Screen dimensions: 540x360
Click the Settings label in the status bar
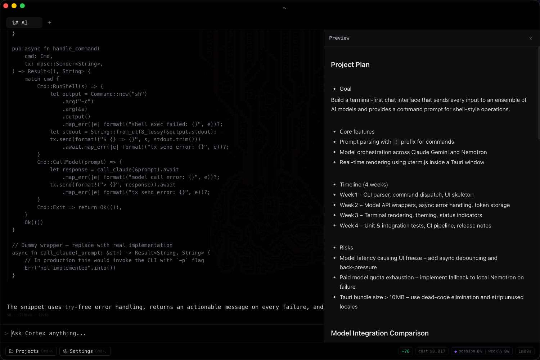(82, 351)
